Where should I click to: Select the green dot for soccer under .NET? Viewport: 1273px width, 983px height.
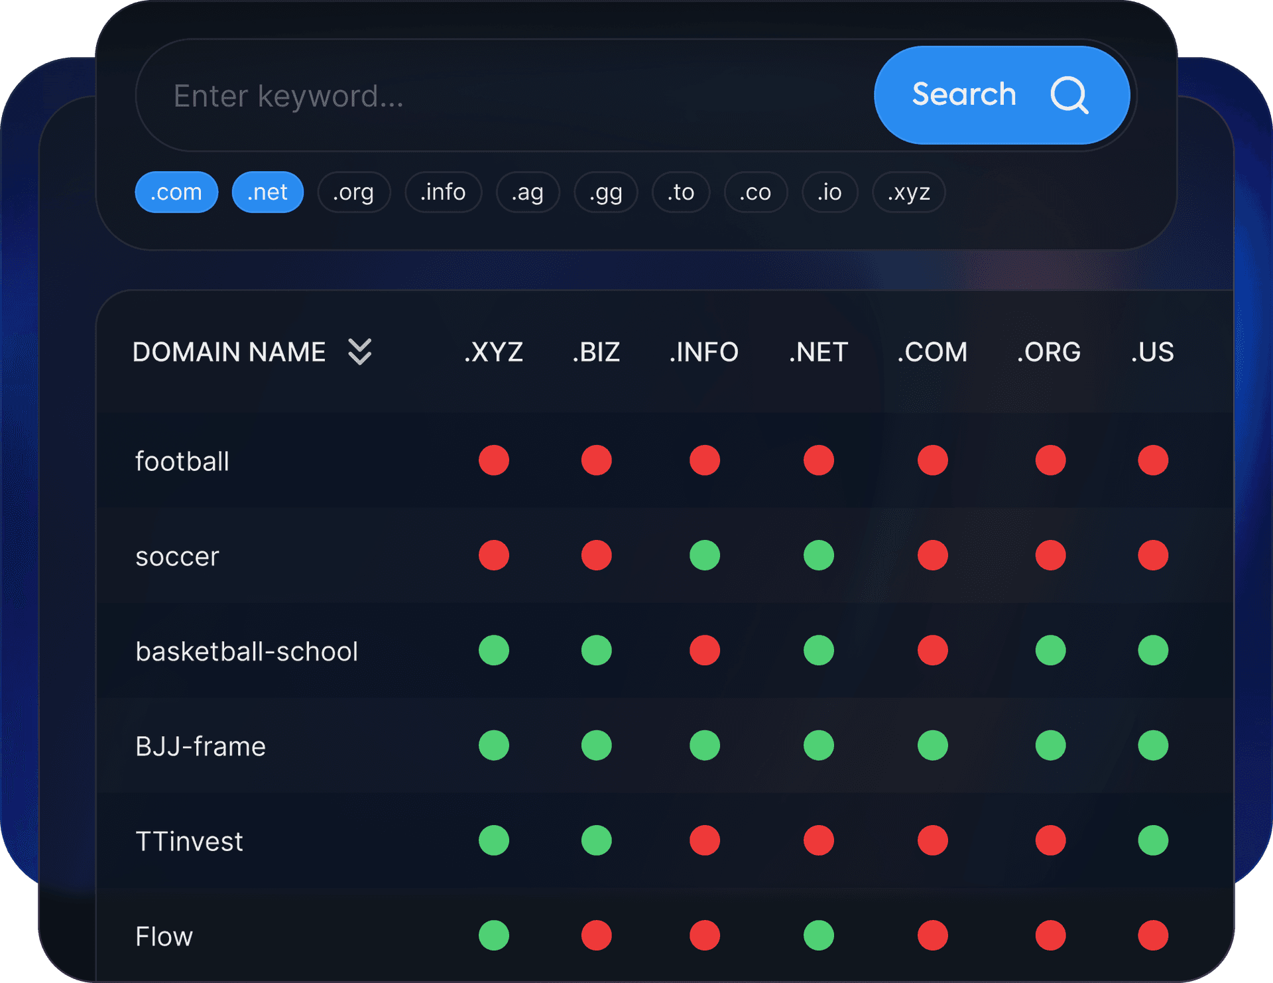pyautogui.click(x=818, y=556)
